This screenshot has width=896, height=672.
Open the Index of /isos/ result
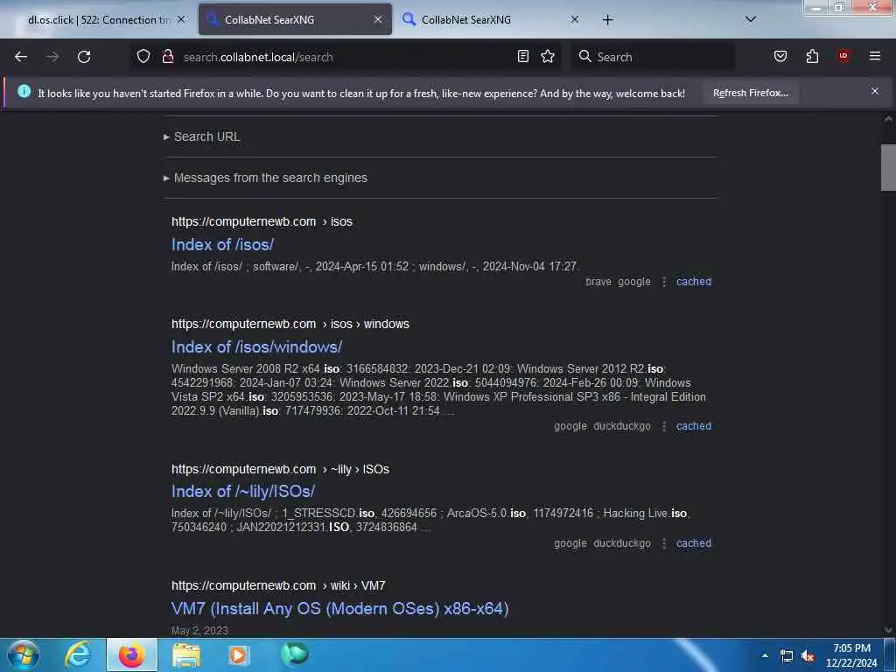[x=222, y=245]
